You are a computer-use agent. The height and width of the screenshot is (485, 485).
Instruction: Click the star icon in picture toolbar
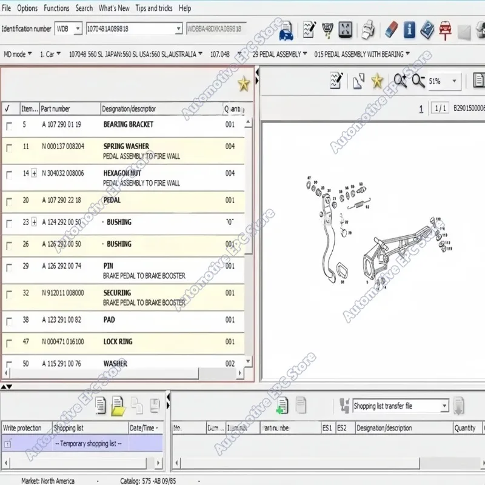(377, 81)
